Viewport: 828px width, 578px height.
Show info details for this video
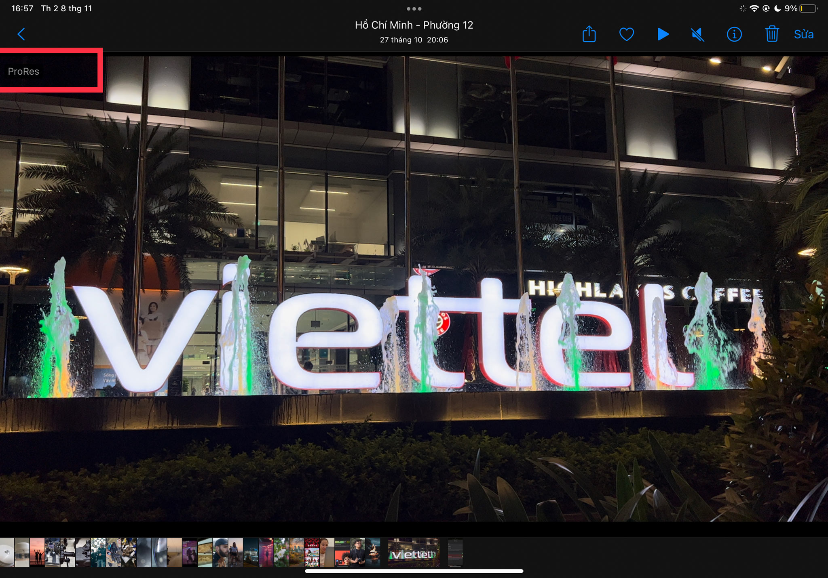[734, 34]
